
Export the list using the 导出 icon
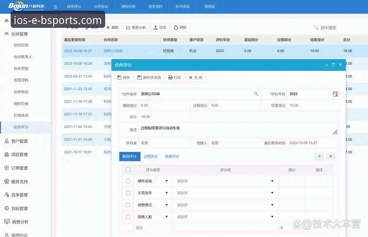[160, 27]
